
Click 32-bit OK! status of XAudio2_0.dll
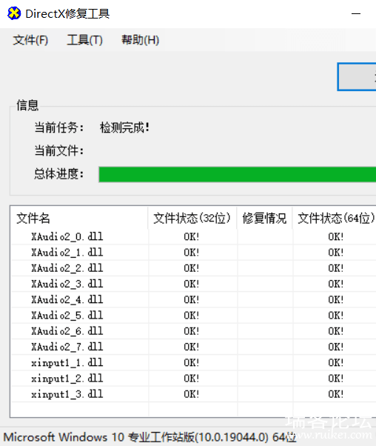click(x=191, y=236)
